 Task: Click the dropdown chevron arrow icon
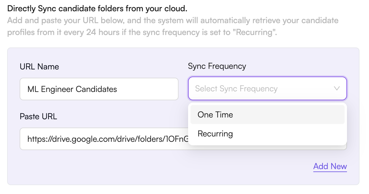[x=337, y=88]
